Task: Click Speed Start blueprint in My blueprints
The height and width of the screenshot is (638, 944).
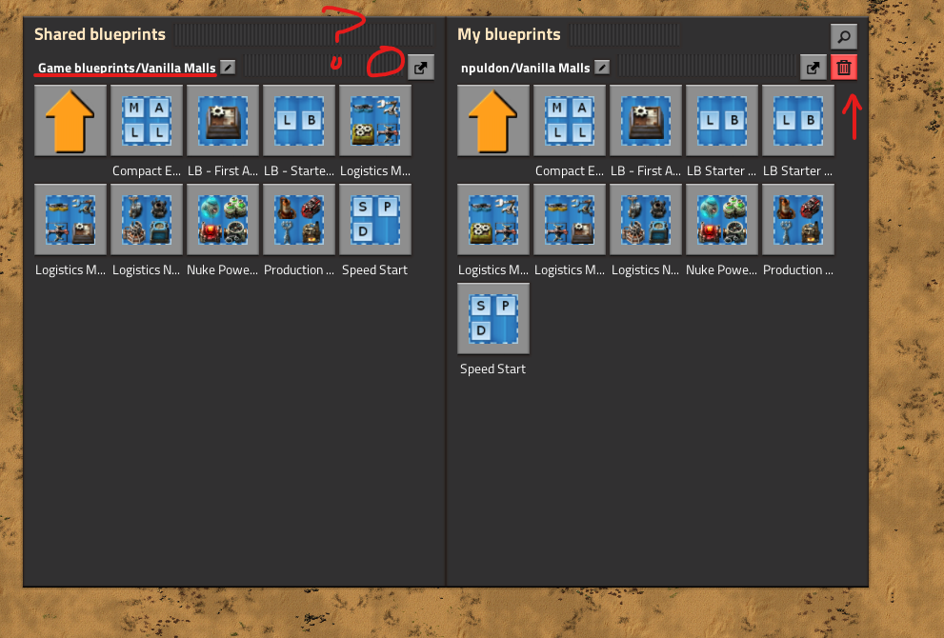Action: [x=493, y=318]
